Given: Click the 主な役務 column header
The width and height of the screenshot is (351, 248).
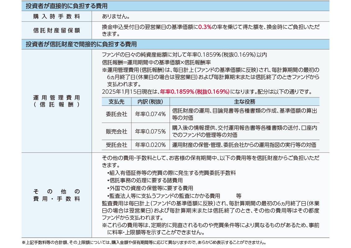Looking at the screenshot, I should [244, 102].
